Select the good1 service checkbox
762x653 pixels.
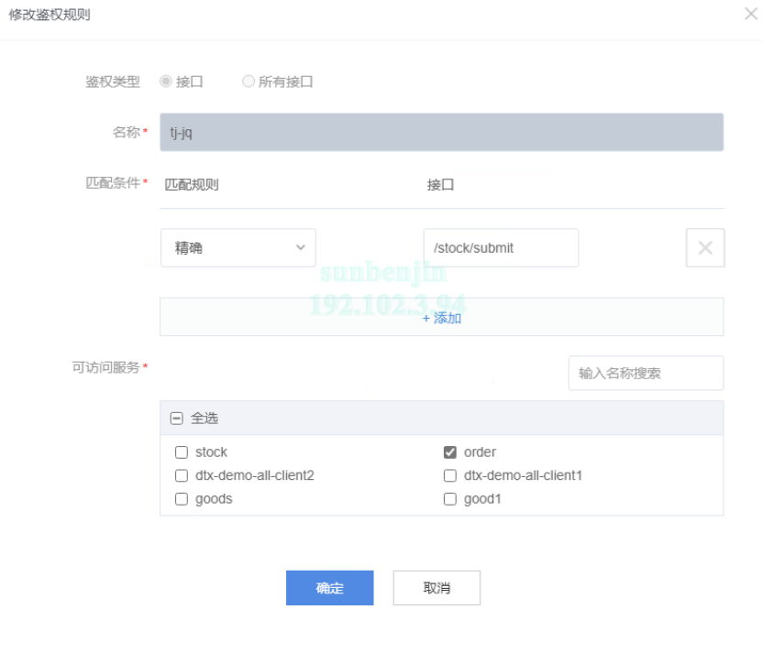[450, 499]
